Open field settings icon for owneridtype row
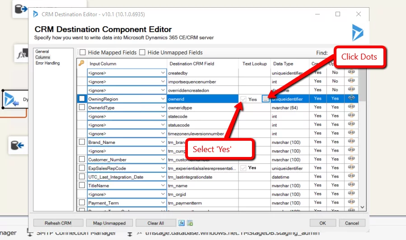This screenshot has height=240, width=406. point(351,106)
